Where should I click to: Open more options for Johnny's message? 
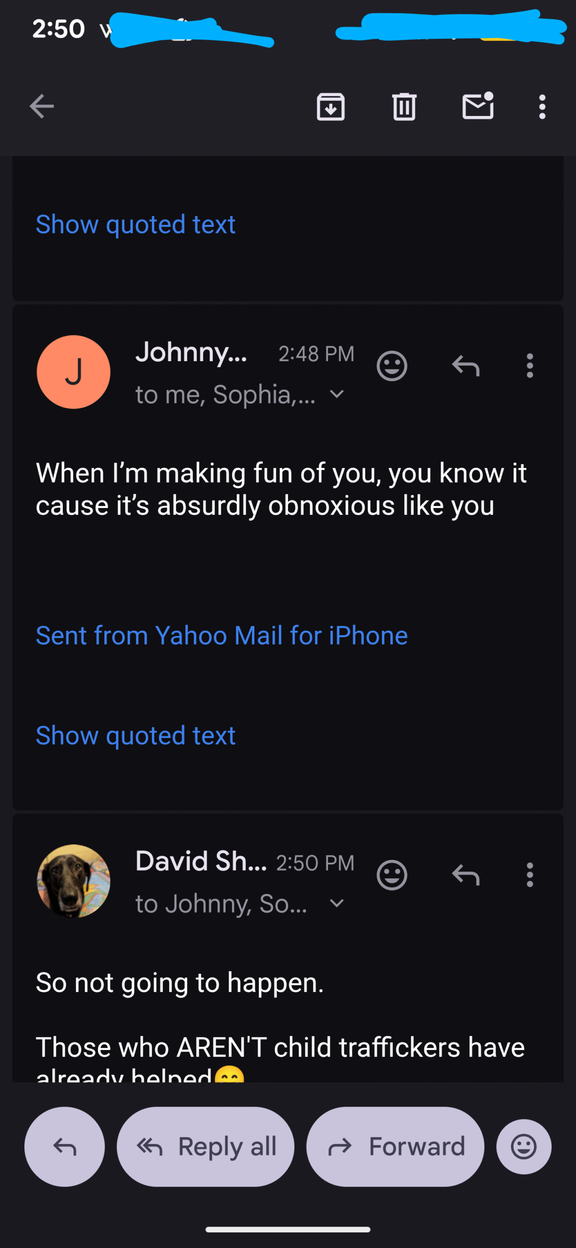pyautogui.click(x=530, y=366)
